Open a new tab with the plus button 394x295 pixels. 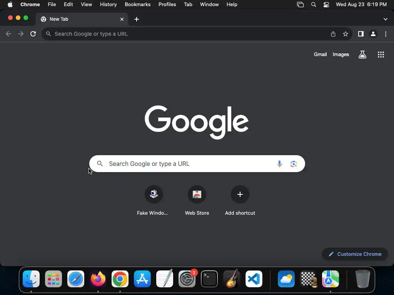coord(137,19)
